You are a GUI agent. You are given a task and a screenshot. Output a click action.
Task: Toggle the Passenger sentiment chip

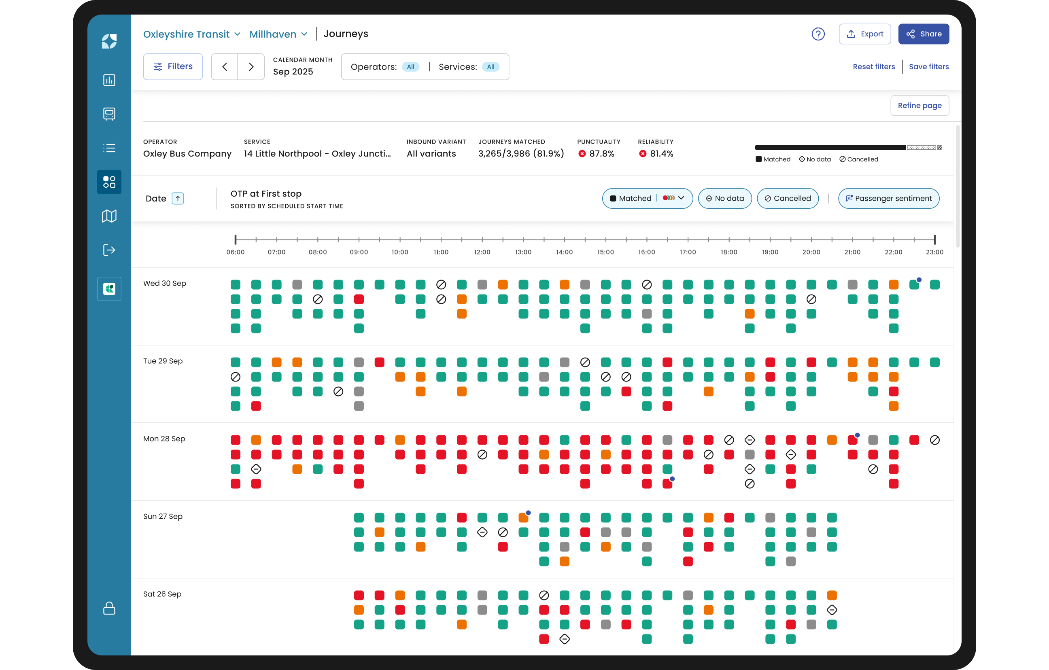(x=888, y=199)
